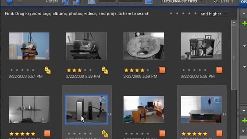Click version set icon on computer tower photo
The image size is (247, 139).
(x=103, y=100)
